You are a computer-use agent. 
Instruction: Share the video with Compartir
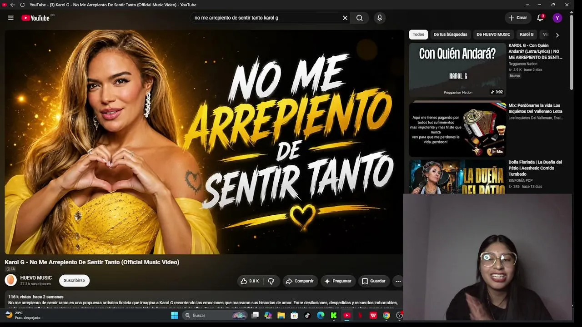pos(299,281)
